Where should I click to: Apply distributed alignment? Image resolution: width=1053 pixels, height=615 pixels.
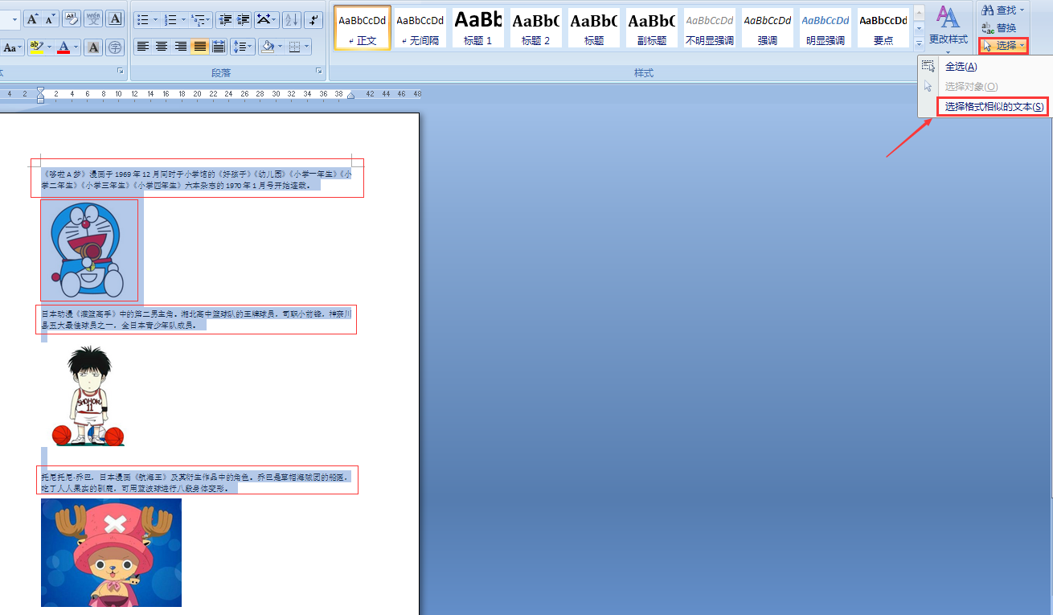click(x=218, y=47)
